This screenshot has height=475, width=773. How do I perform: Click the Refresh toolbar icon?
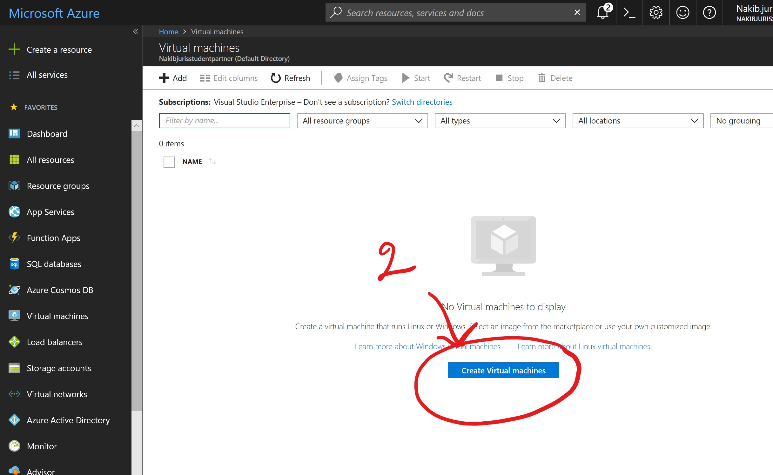[x=275, y=78]
